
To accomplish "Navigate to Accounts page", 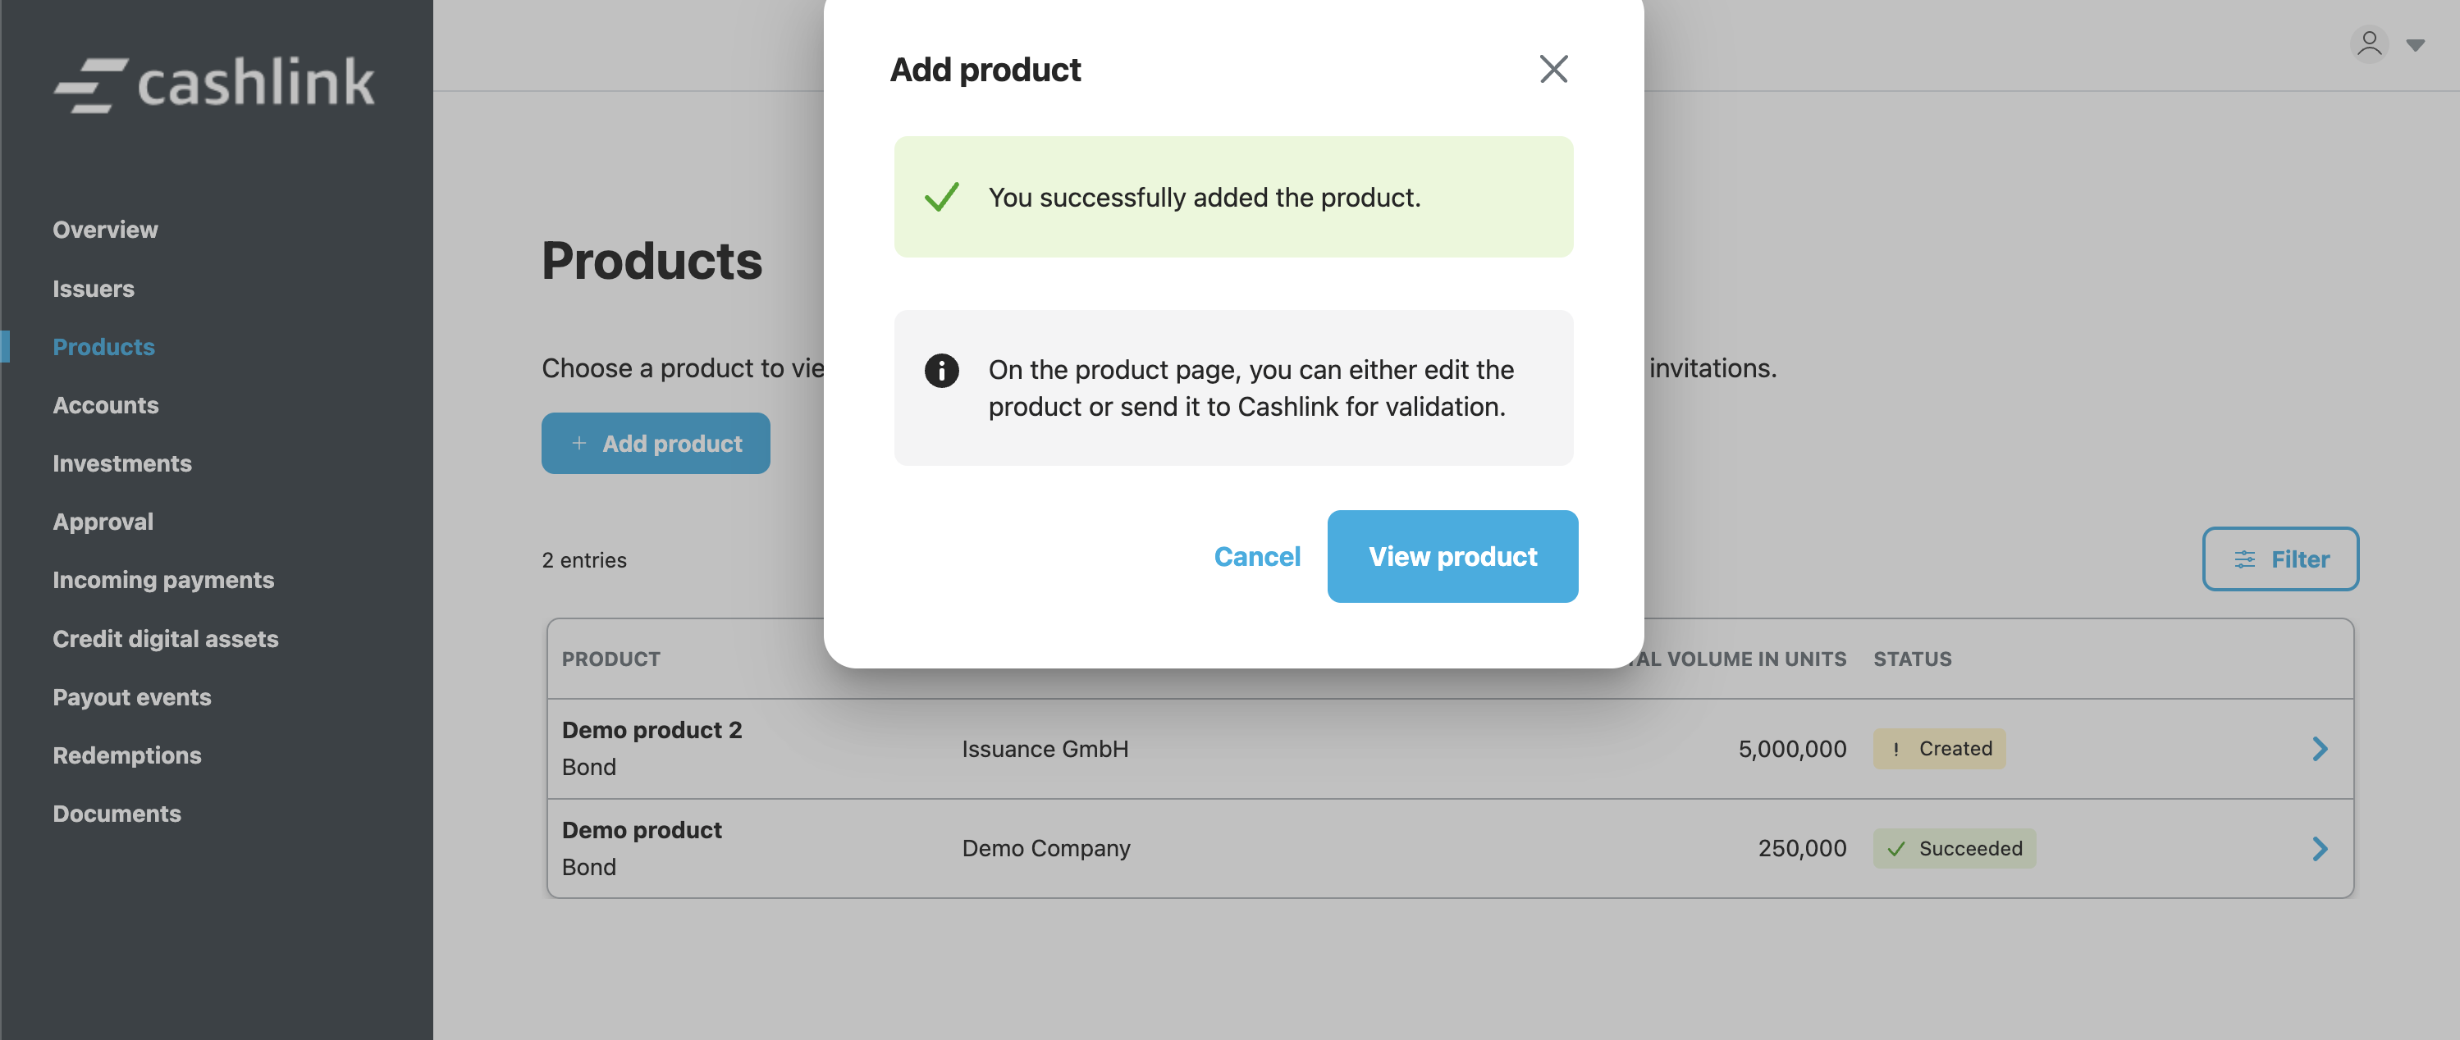I will pyautogui.click(x=106, y=404).
